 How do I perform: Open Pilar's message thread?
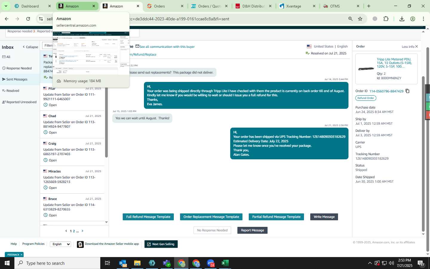point(72,97)
